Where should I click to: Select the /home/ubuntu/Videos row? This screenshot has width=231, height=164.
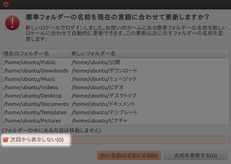(x=116, y=87)
